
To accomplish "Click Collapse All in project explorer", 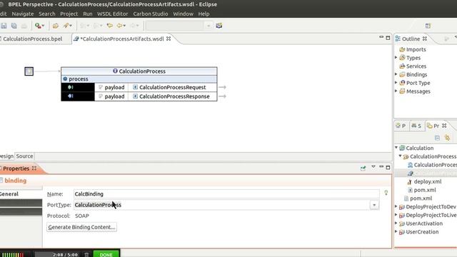I will [x=437, y=138].
